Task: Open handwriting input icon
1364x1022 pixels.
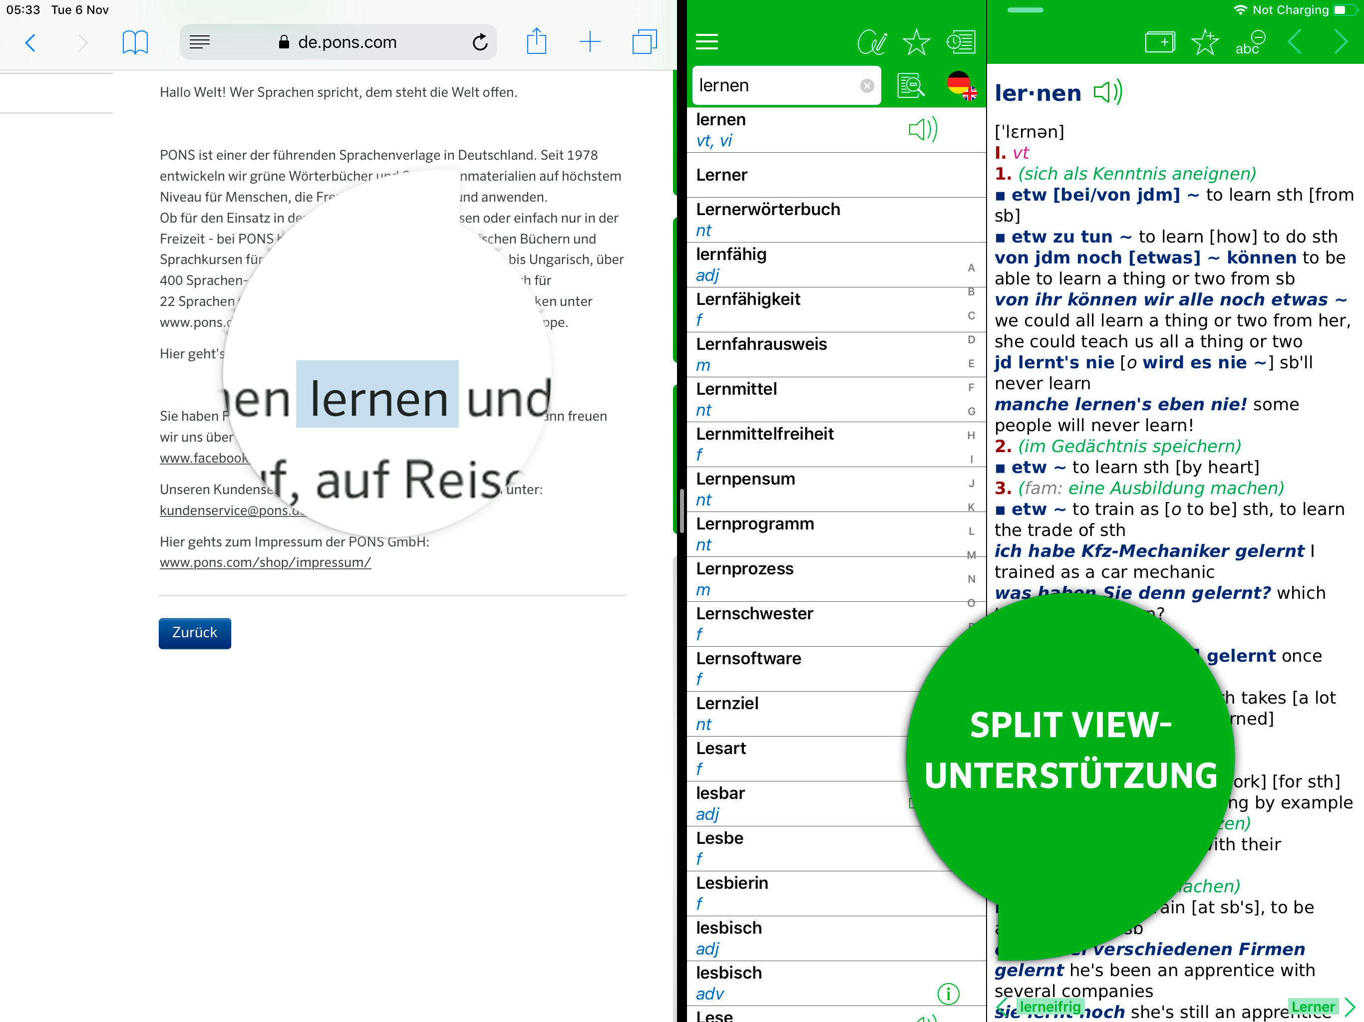Action: point(872,42)
